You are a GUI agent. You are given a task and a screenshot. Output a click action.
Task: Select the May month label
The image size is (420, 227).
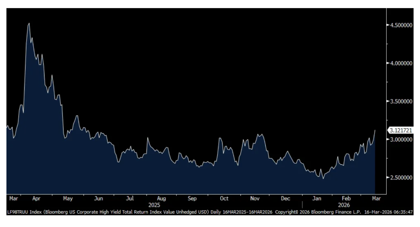pyautogui.click(x=68, y=198)
